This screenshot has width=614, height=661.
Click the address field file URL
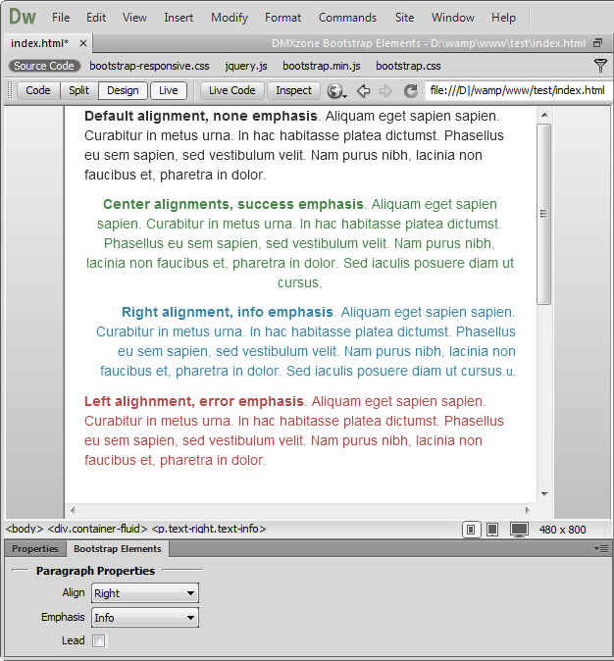pos(518,90)
